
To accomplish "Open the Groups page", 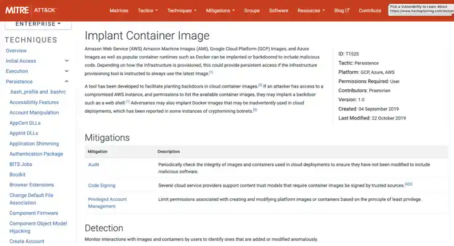I will coord(252,10).
